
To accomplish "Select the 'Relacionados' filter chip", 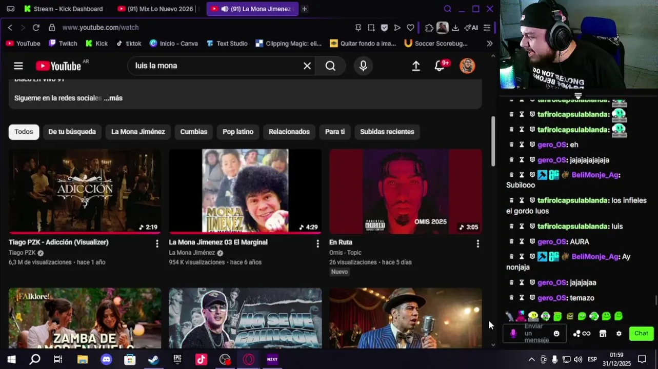I will tap(289, 132).
